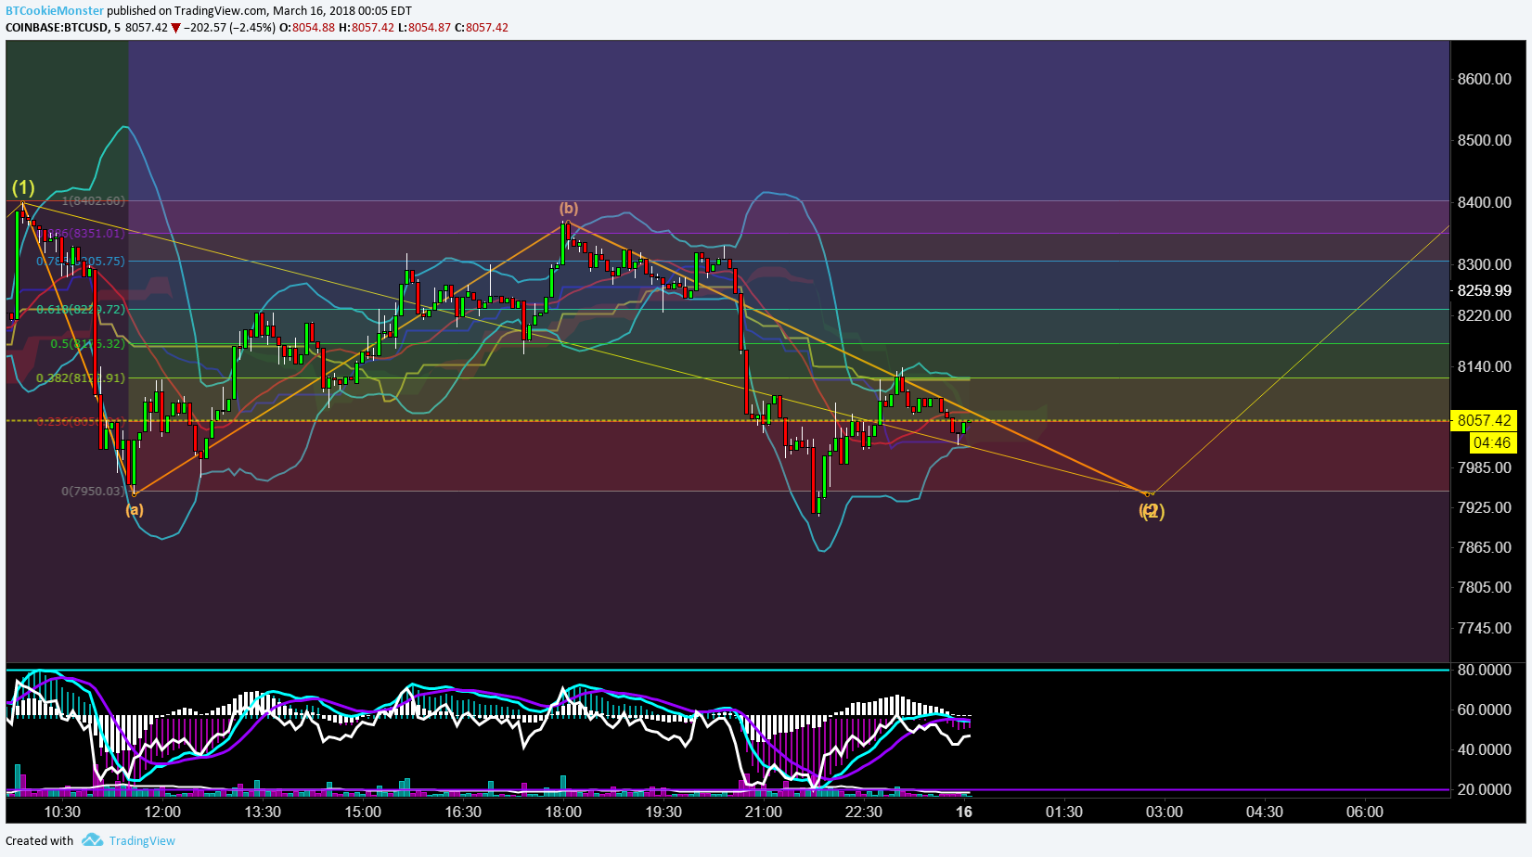1532x857 pixels.
Task: Click the 04:30 time axis label
Action: click(1265, 812)
